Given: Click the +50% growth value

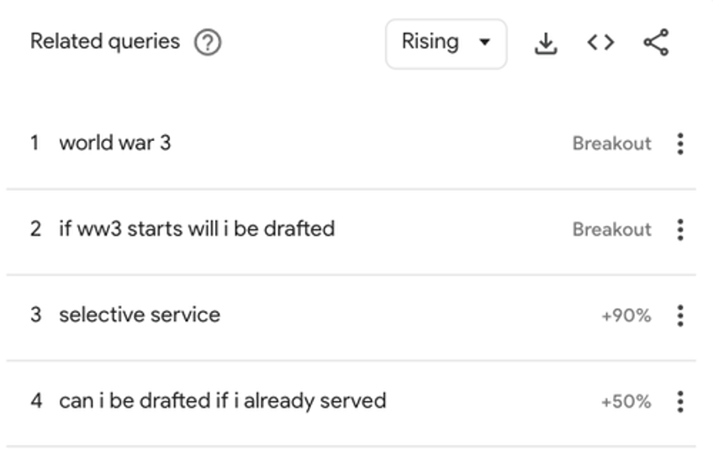Looking at the screenshot, I should (626, 401).
